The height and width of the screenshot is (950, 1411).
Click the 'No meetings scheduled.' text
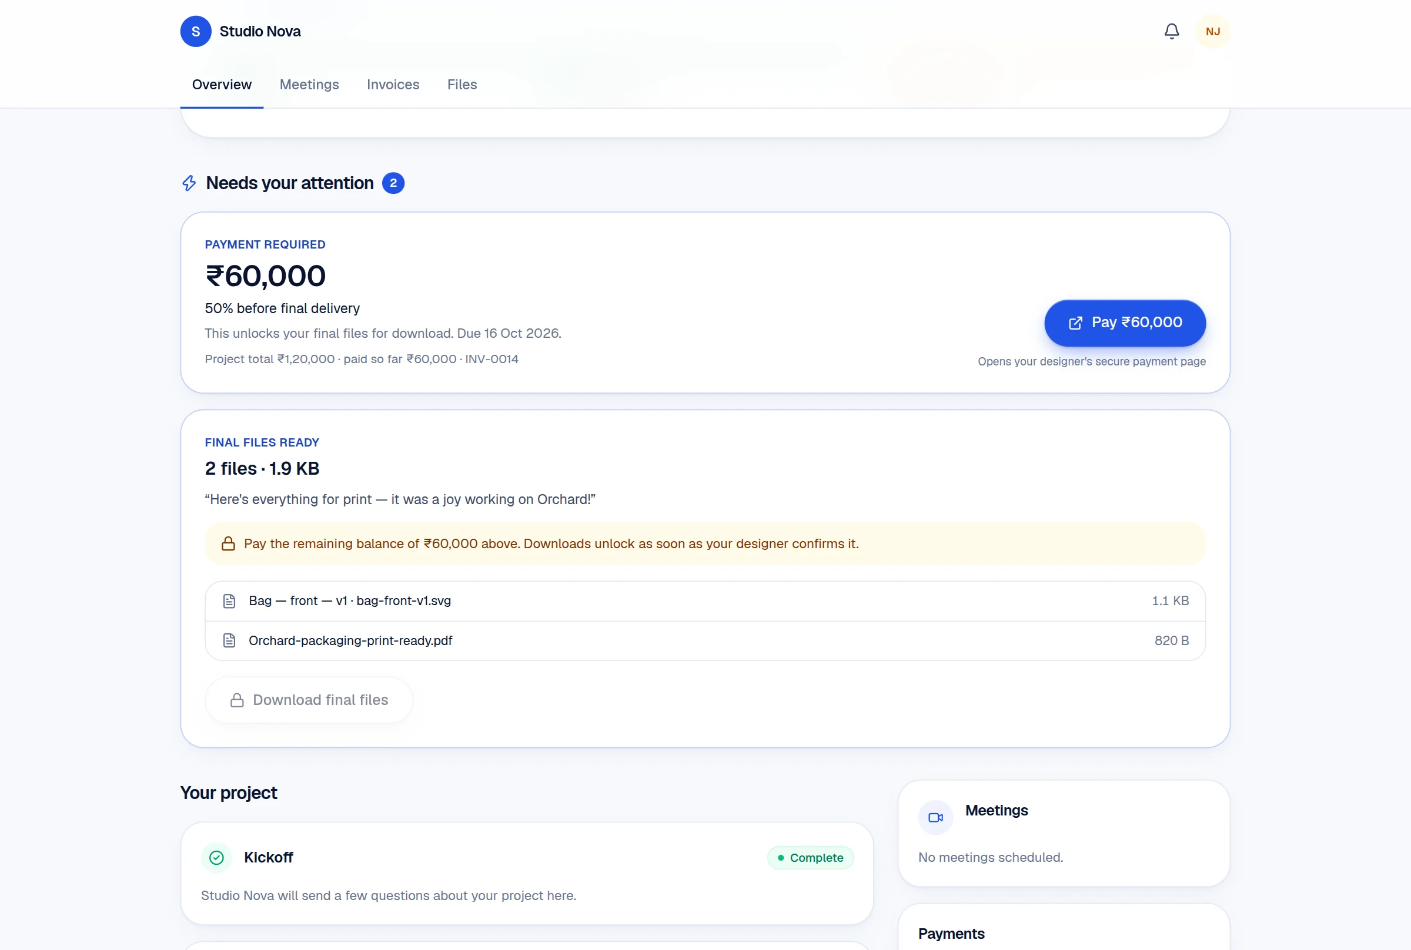click(991, 857)
